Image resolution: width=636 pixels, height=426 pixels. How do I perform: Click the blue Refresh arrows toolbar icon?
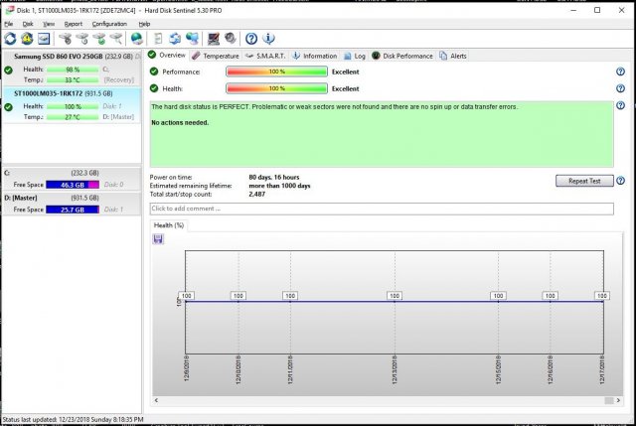click(x=10, y=39)
